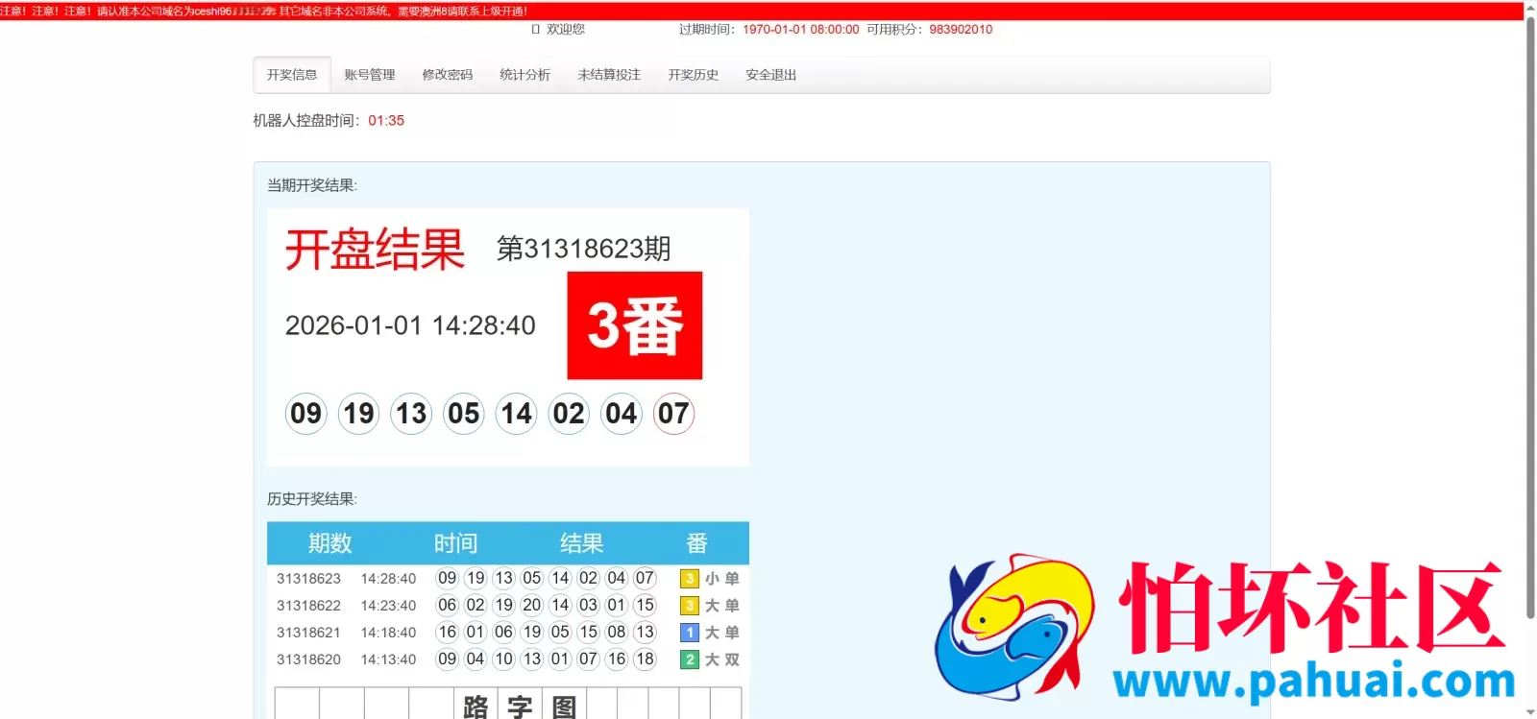
Task: Click the scrollbar down arrow
Action: (x=1530, y=712)
